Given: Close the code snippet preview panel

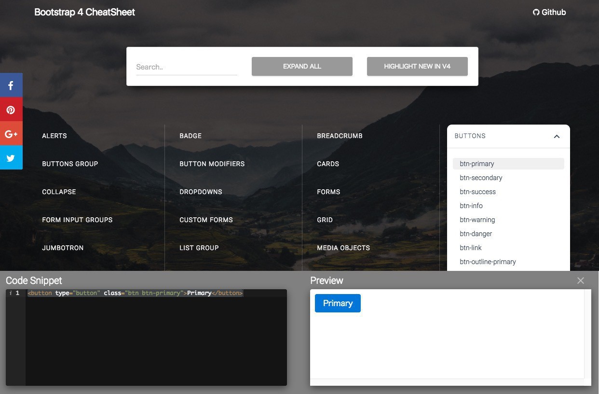Looking at the screenshot, I should click(581, 281).
